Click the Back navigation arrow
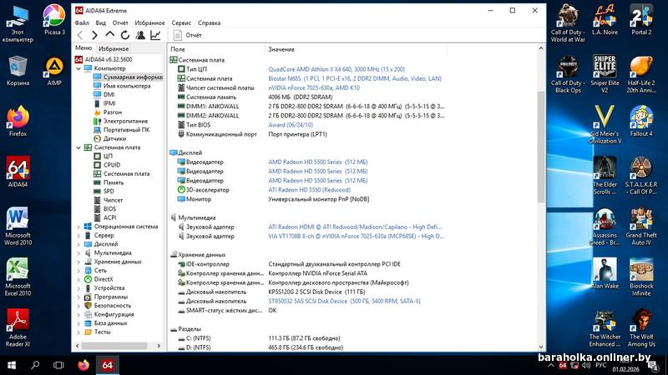This screenshot has width=668, height=375. (80, 35)
